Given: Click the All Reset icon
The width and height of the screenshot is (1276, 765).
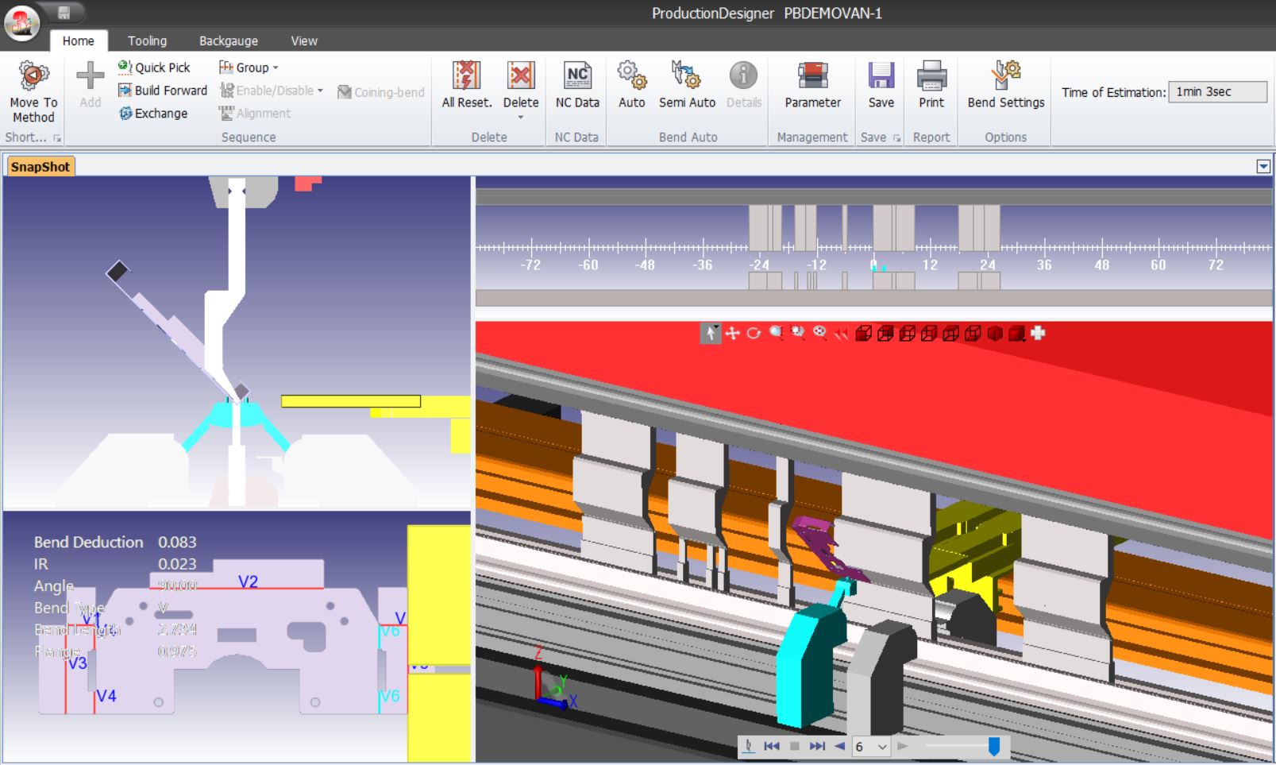Looking at the screenshot, I should (x=466, y=76).
